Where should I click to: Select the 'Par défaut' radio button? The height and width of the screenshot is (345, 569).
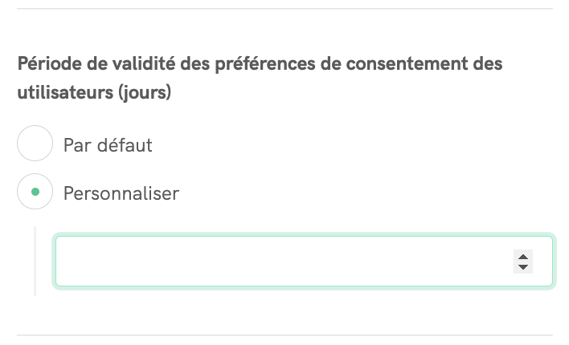click(35, 145)
